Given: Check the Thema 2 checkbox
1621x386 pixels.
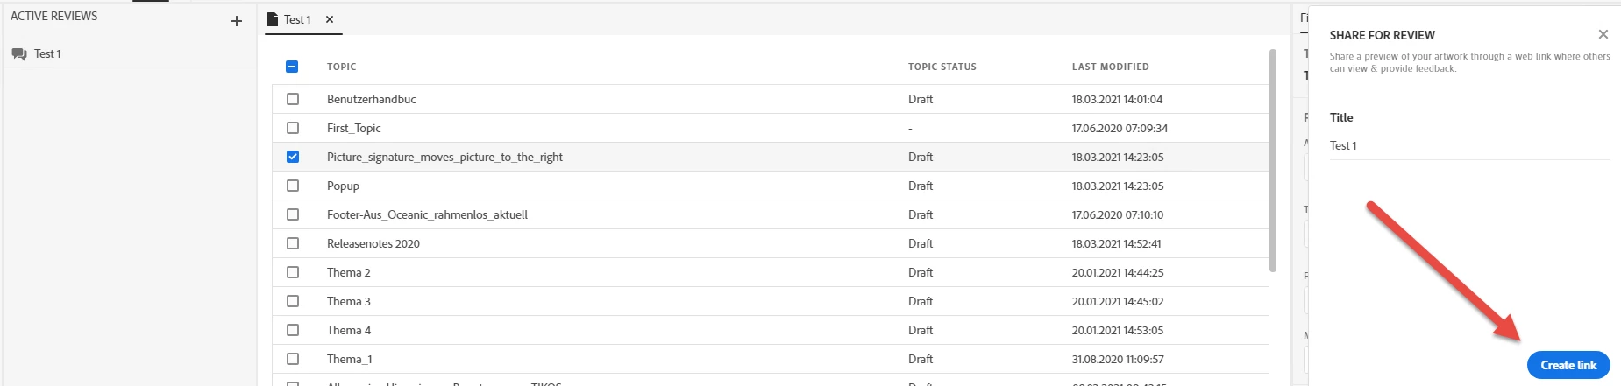Looking at the screenshot, I should (293, 272).
